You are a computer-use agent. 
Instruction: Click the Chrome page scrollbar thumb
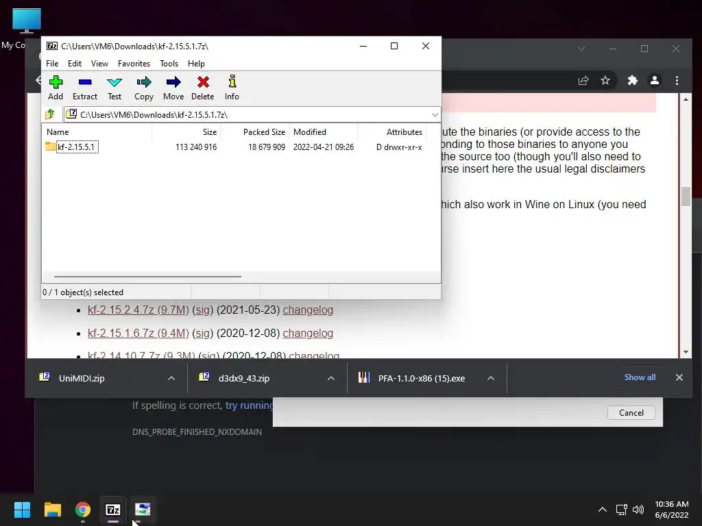[x=686, y=197]
